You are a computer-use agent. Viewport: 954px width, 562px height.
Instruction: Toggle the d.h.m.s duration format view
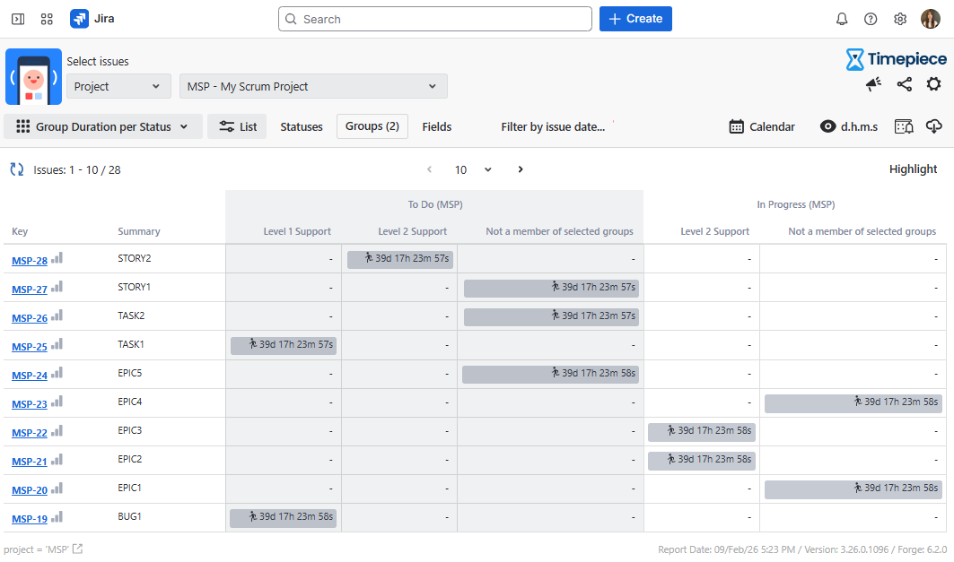[x=849, y=126]
